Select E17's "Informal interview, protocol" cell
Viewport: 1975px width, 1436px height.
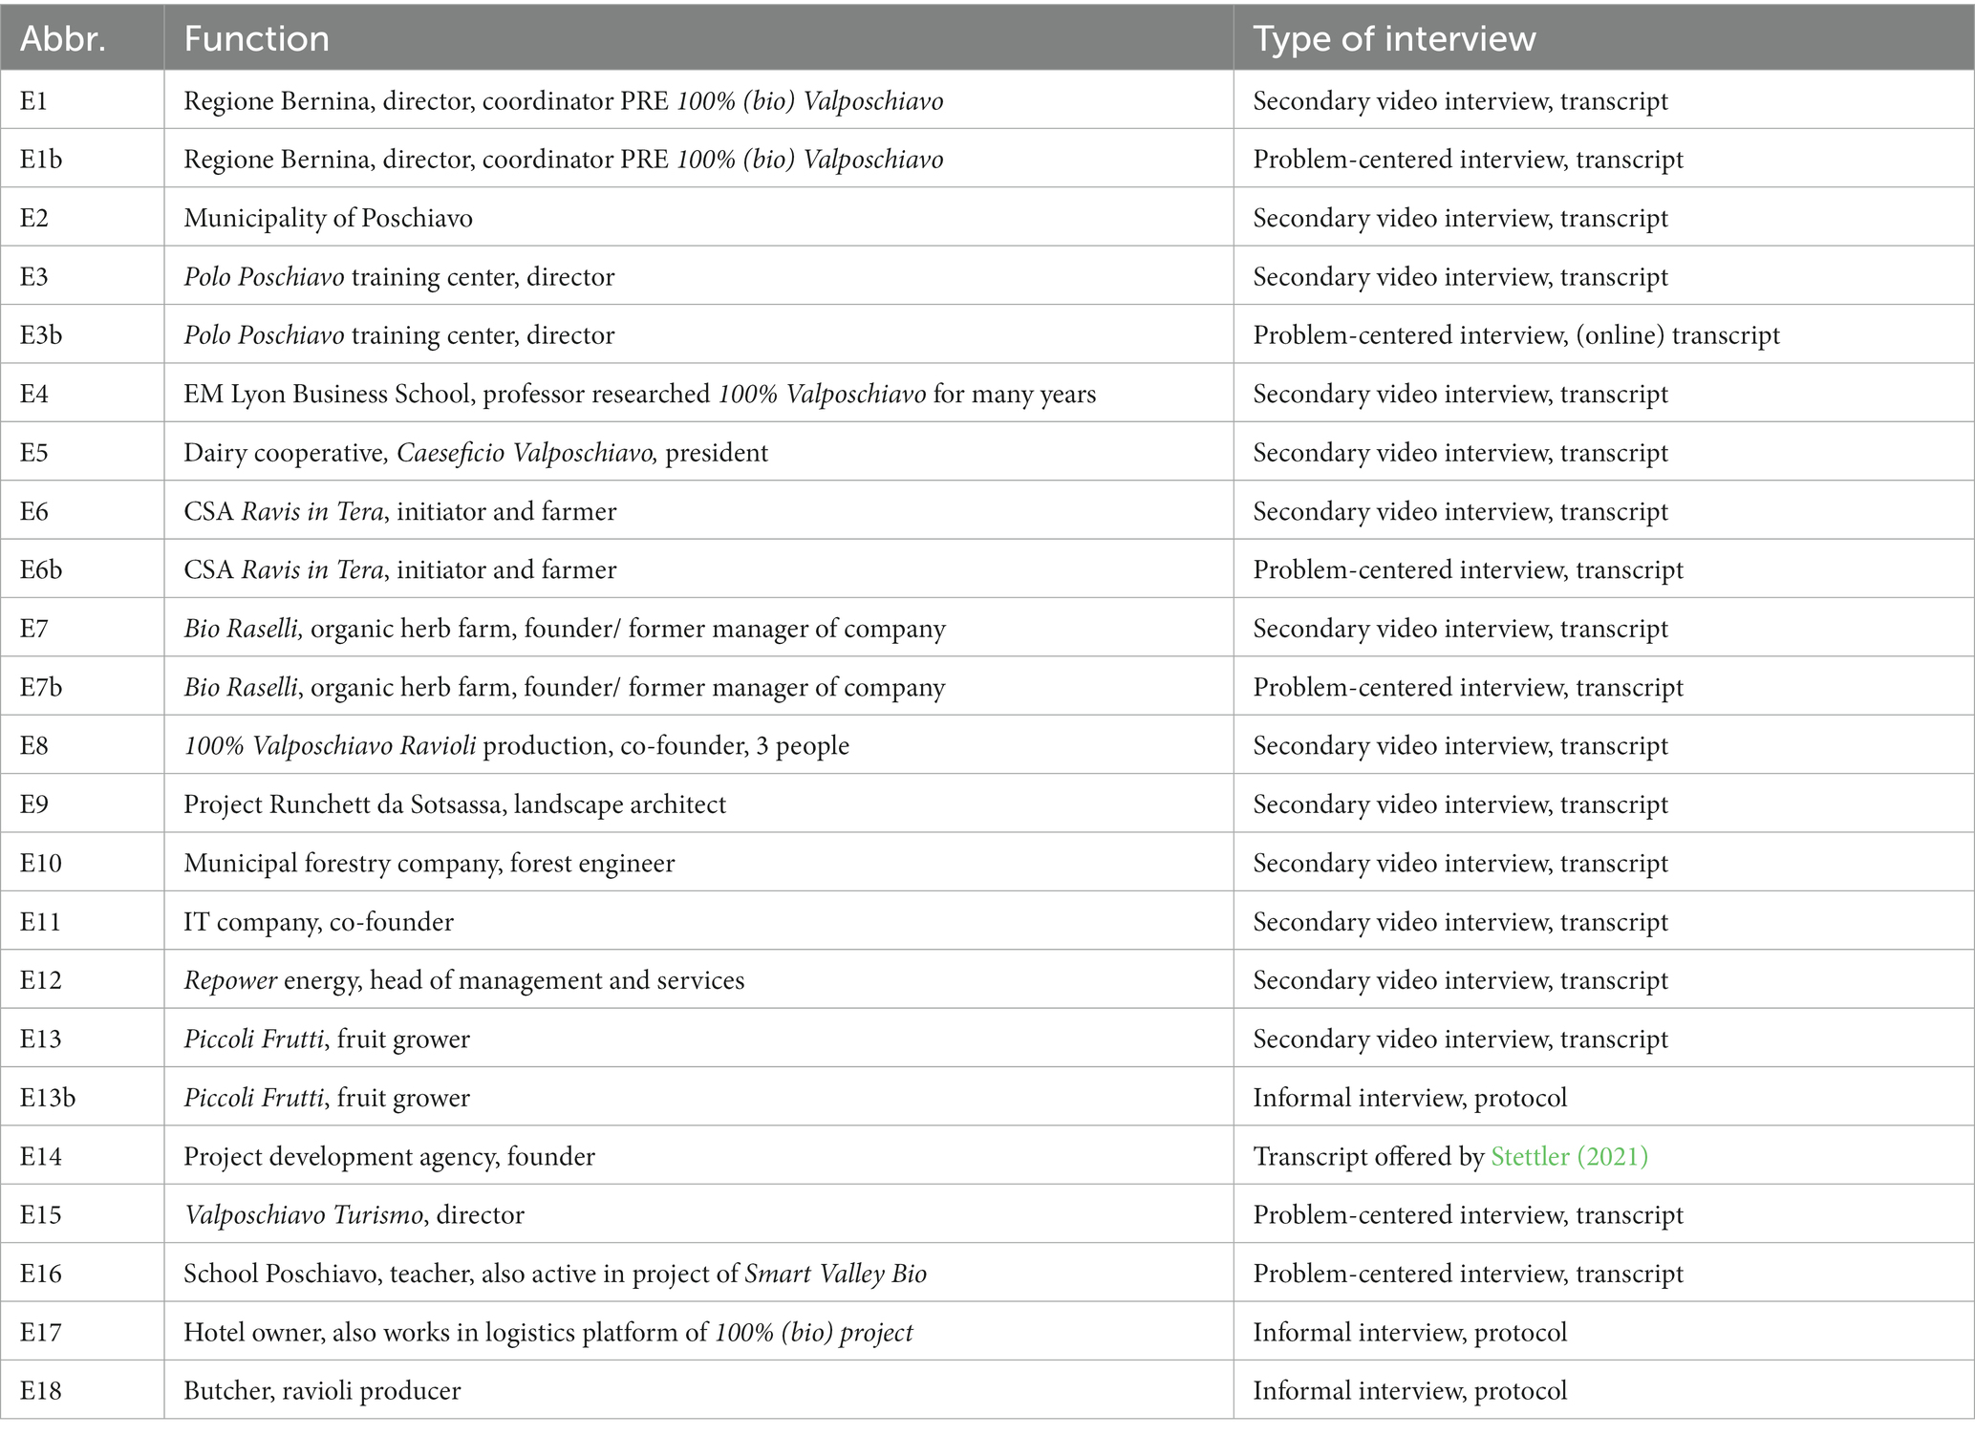pos(1604,1332)
